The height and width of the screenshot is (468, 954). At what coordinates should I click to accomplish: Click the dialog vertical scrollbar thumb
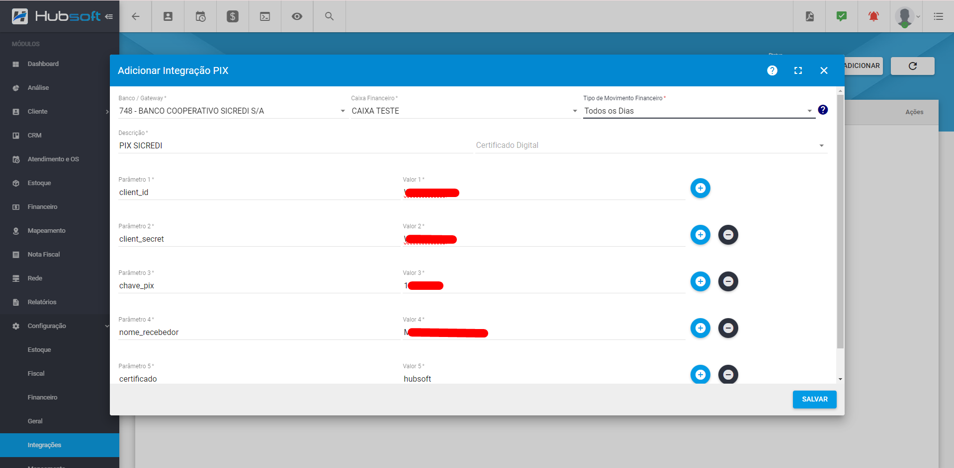click(x=840, y=221)
